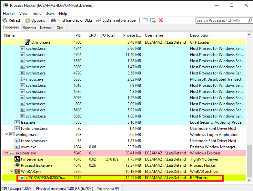
Task: Click CPU Usage in the status bar
Action: pyautogui.click(x=17, y=188)
